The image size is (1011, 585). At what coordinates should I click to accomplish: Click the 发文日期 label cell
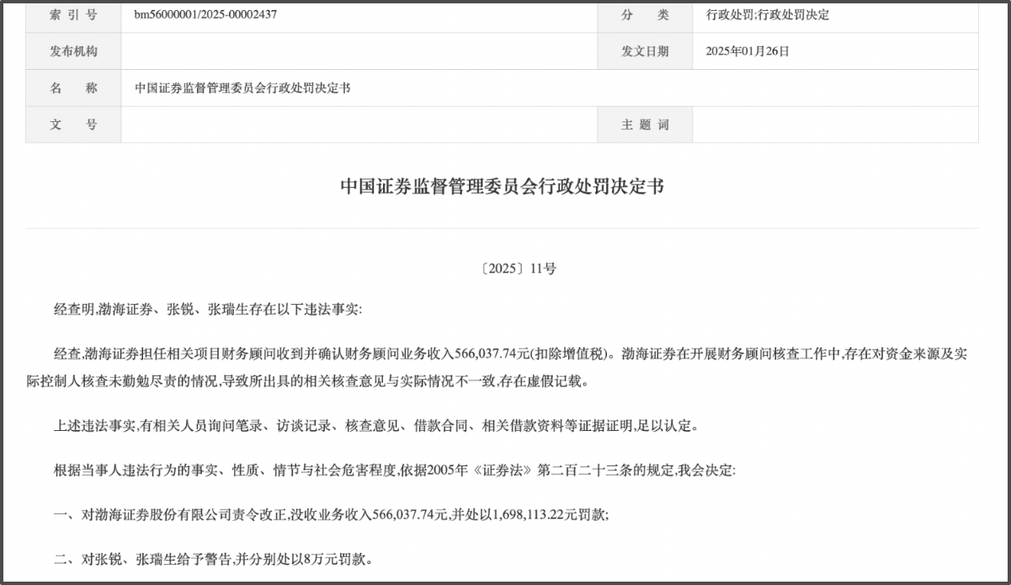(645, 51)
